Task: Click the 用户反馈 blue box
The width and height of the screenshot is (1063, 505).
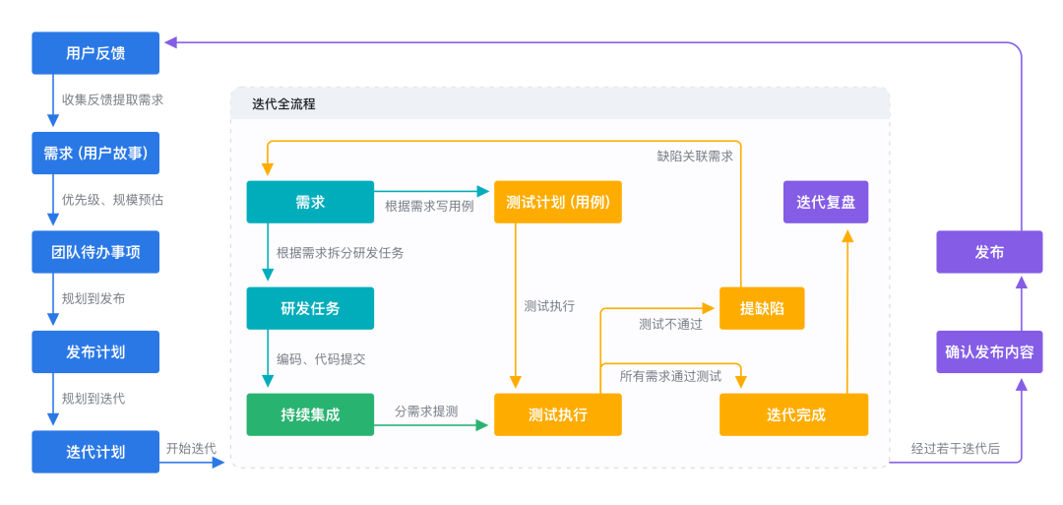Action: tap(95, 53)
